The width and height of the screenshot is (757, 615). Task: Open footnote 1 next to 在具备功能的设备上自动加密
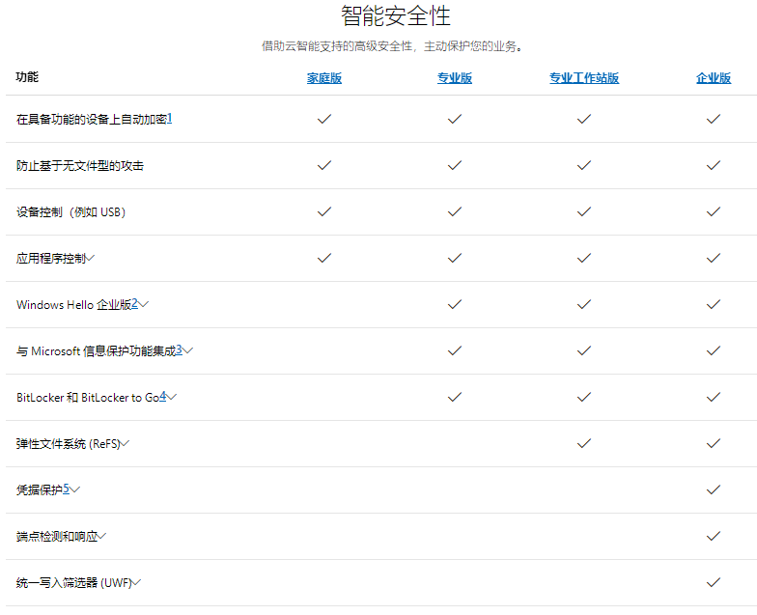coord(170,118)
